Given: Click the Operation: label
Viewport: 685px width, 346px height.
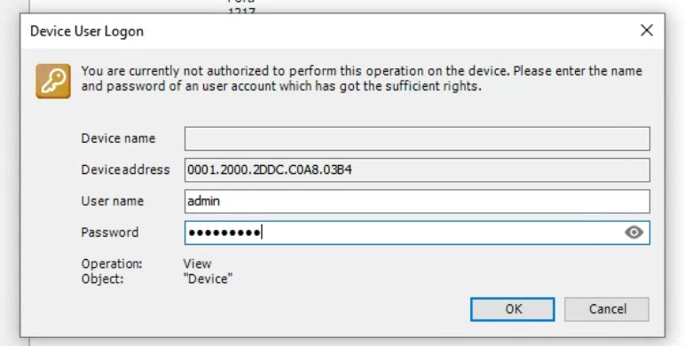Looking at the screenshot, I should (112, 263).
